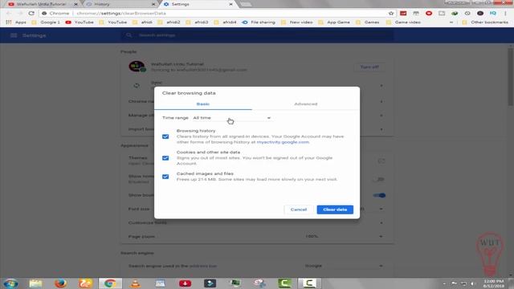
Task: Click the red rectangular extension icon beside star
Action: coord(403,14)
